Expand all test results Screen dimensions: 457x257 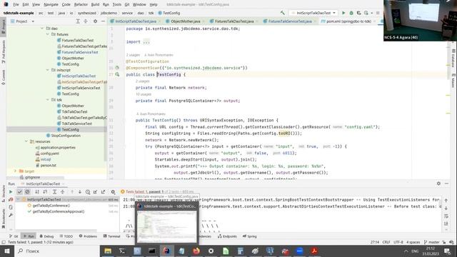click(x=54, y=192)
